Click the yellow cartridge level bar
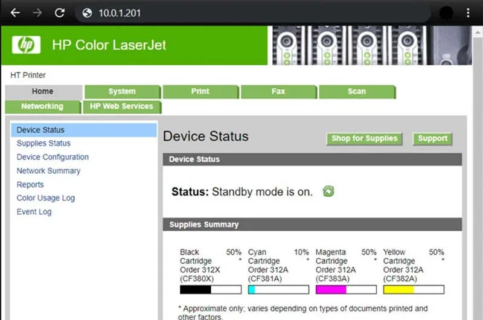 414,289
